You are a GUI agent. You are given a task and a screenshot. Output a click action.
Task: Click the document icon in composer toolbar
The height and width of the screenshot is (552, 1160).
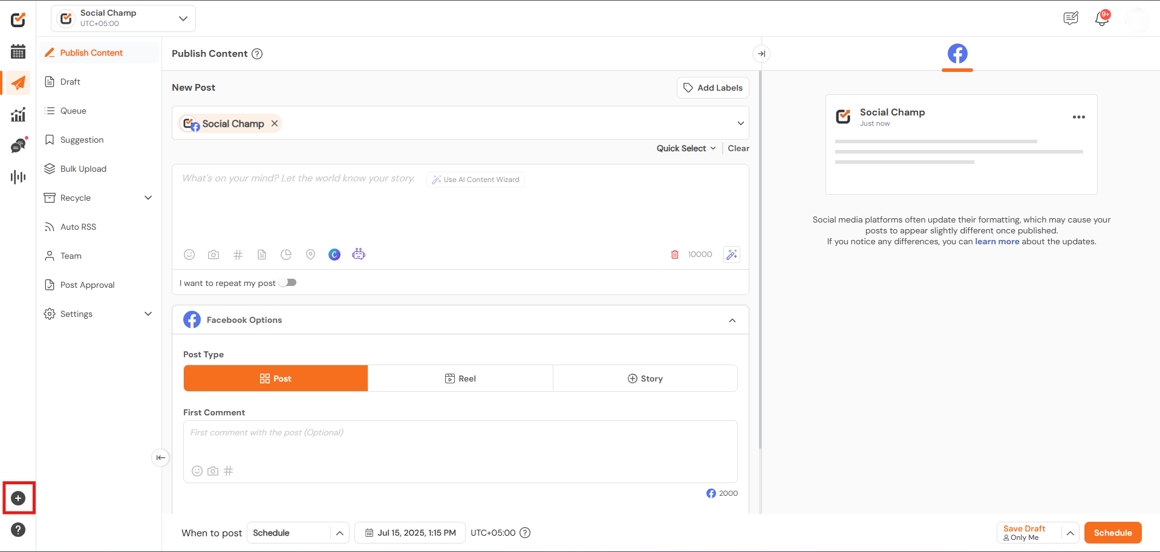262,255
